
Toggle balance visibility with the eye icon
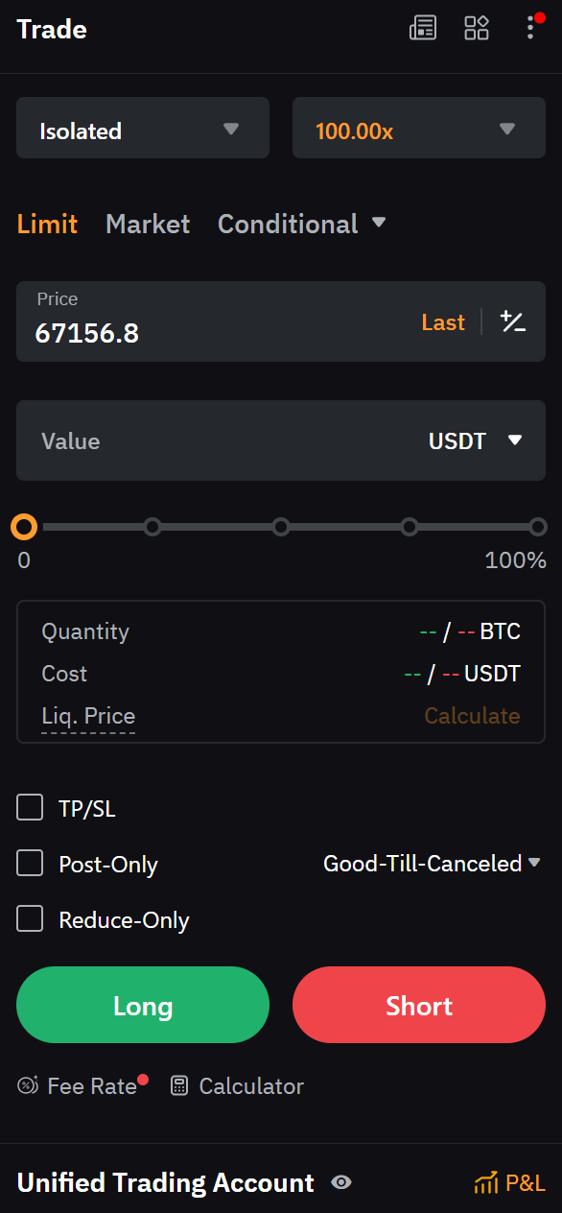(x=341, y=1183)
